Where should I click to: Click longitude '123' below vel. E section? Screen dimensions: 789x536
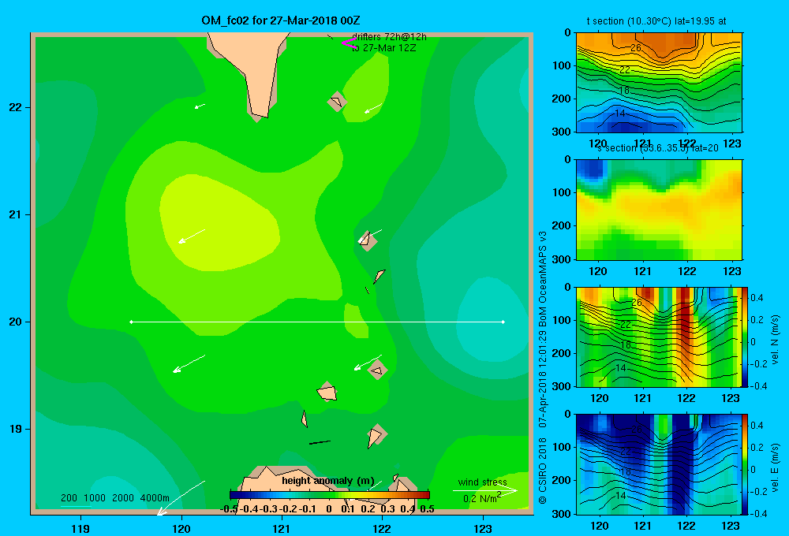731,526
